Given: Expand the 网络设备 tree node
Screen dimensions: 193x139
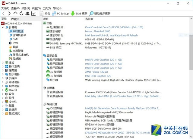Looking at the screenshot, I should coord(3,86).
